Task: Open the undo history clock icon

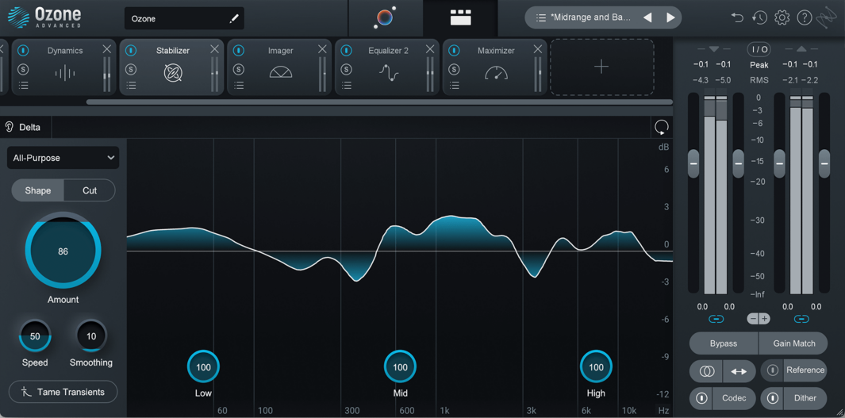Action: coord(759,17)
